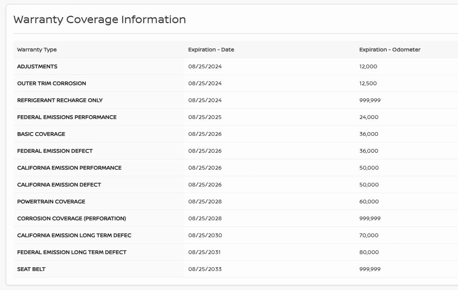
Task: Click the Expiration - Date column header
Action: (211, 50)
